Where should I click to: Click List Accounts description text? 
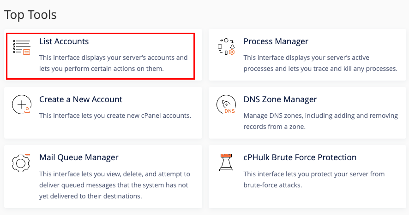click(x=114, y=63)
